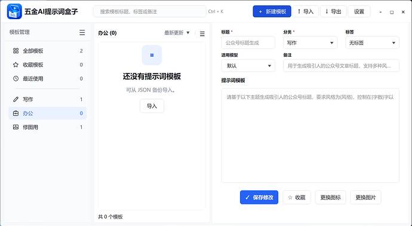Select the 办公 category
412x226 pixels.
pos(48,114)
